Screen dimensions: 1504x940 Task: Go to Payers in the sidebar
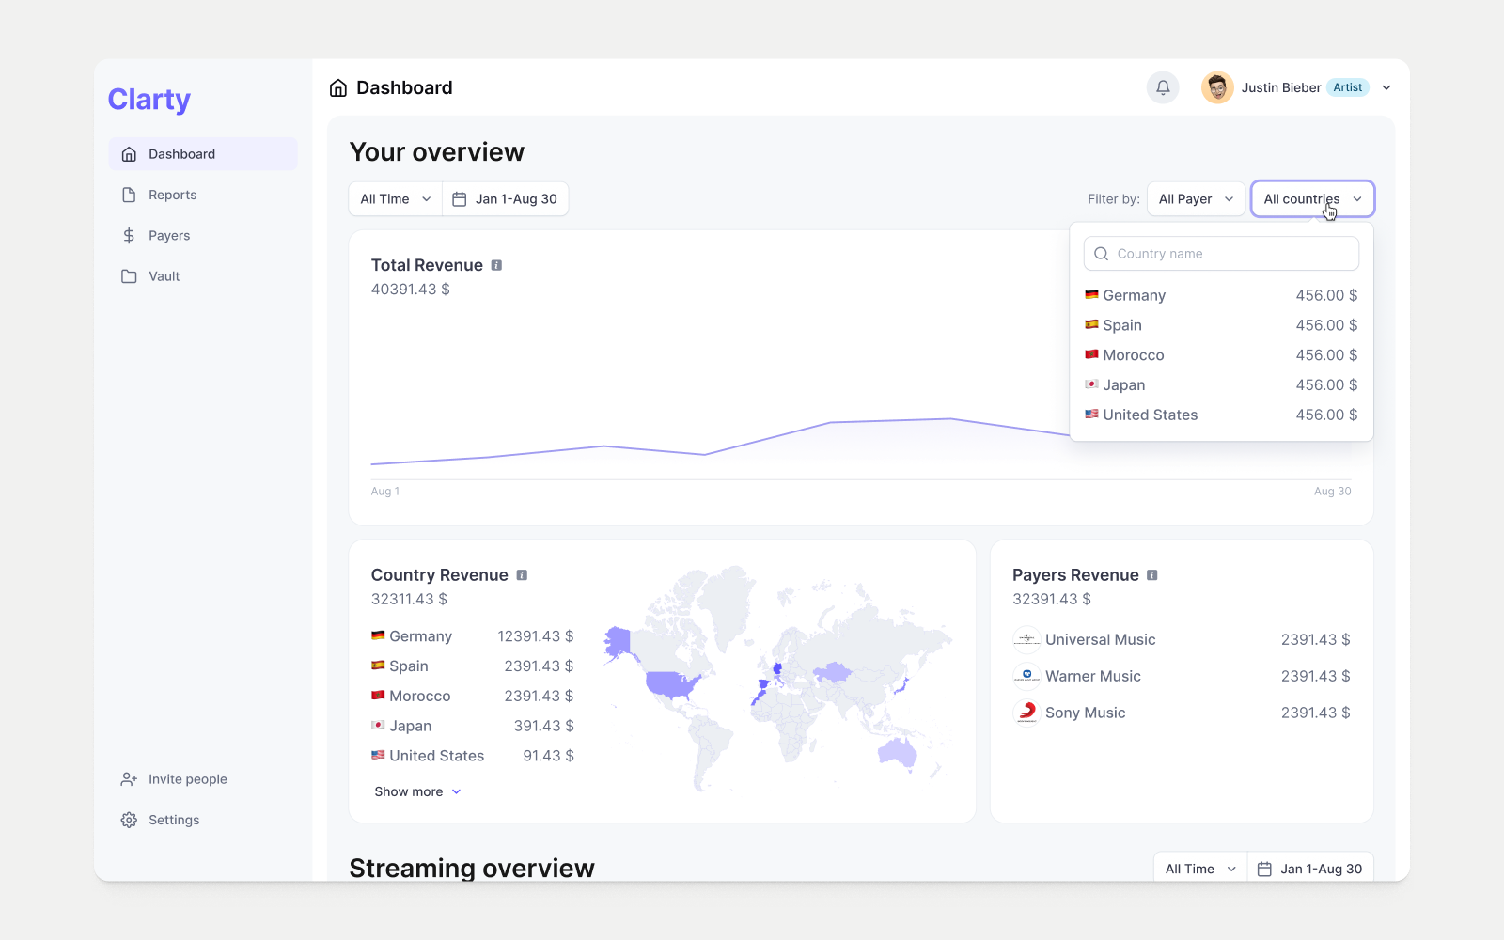203,235
